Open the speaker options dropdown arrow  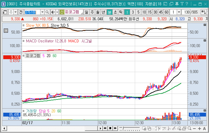tap(57, 12)
